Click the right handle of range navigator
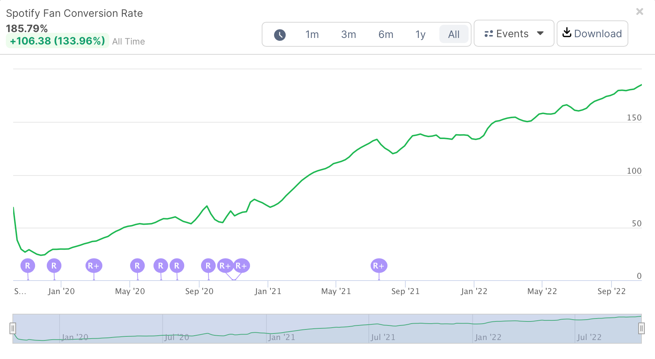The width and height of the screenshot is (655, 359). click(641, 329)
